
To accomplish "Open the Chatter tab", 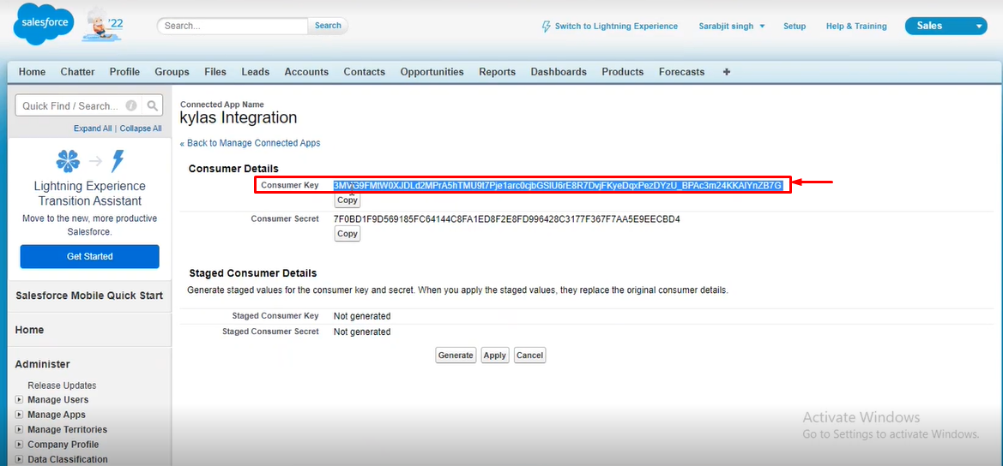I will (x=77, y=72).
